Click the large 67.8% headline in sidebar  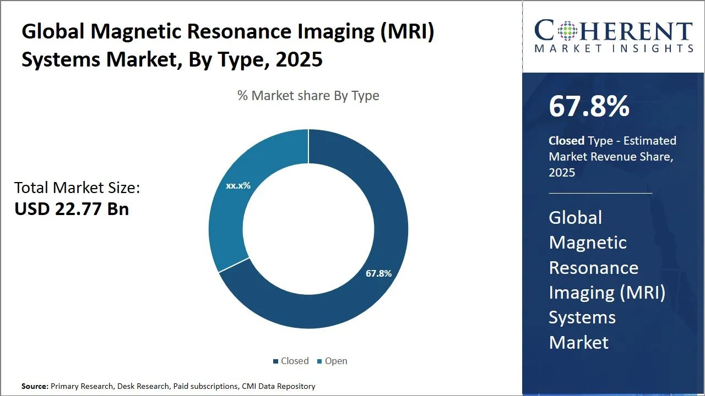589,107
